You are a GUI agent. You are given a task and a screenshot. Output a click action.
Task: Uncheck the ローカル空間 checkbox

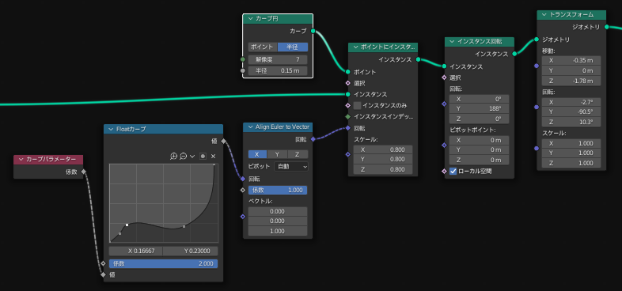click(x=453, y=172)
